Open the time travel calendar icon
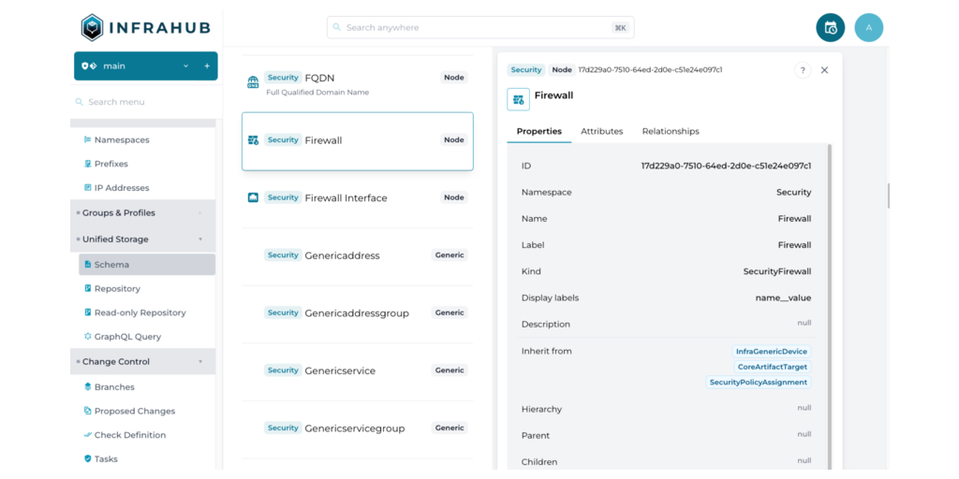Screen dimensions: 959x479 coord(830,28)
